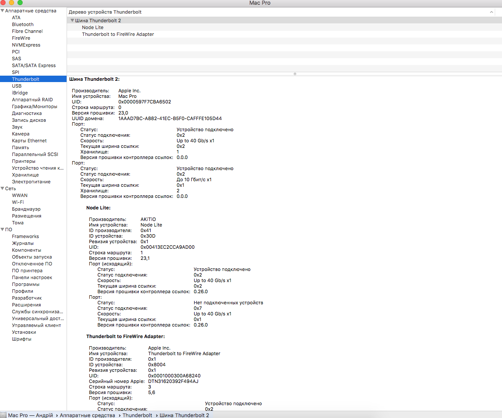Toggle sort arrow in Дерево устройств header
This screenshot has height=418, width=502.
tap(491, 12)
